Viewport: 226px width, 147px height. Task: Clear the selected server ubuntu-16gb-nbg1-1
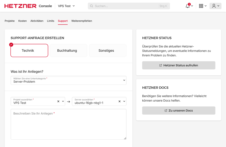119,101
